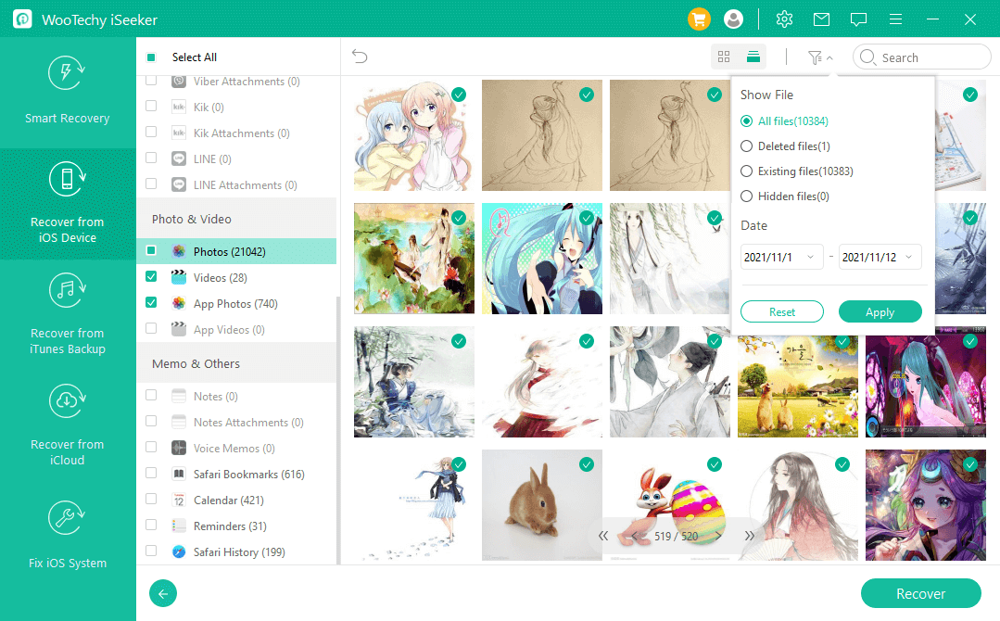
Task: Open the user account profile icon
Action: [x=734, y=19]
